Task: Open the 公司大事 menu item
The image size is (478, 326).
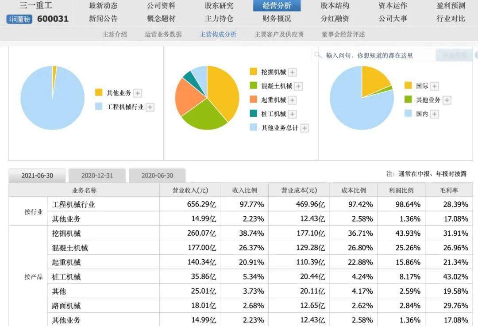Action: tap(393, 19)
